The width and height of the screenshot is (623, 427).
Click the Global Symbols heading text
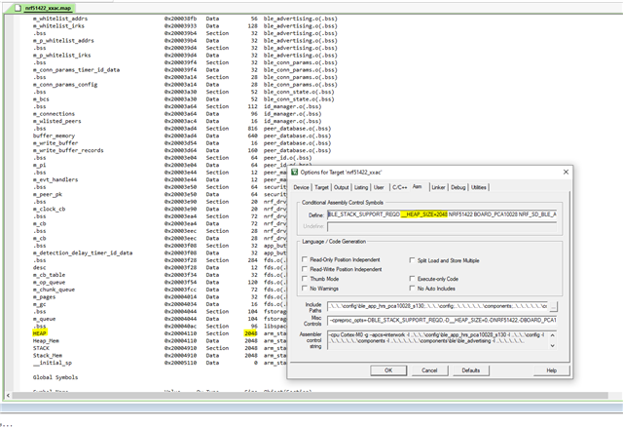(x=55, y=377)
